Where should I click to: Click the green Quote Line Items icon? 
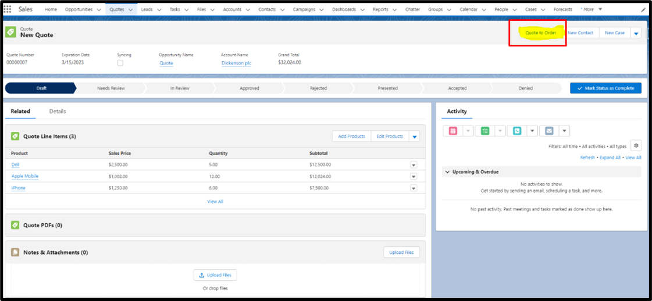point(15,136)
